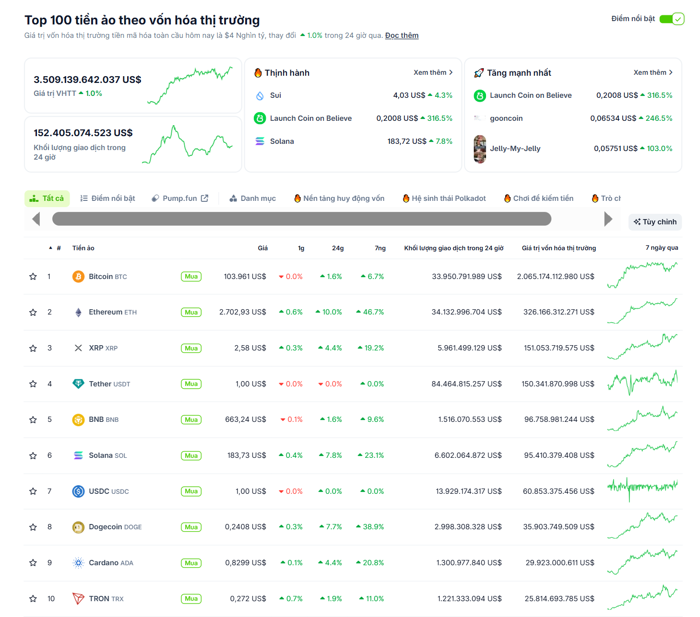Select Hệ sinh thái Polkadot tab

pyautogui.click(x=444, y=198)
